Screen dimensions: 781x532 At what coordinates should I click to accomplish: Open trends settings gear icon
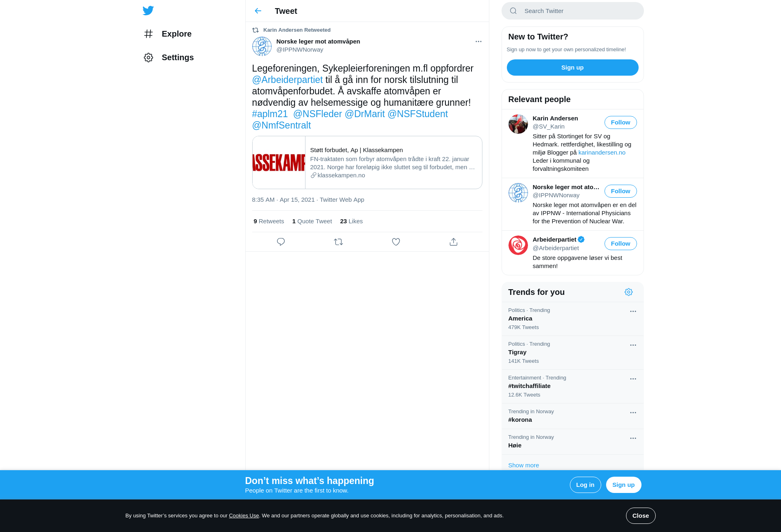coord(628,292)
